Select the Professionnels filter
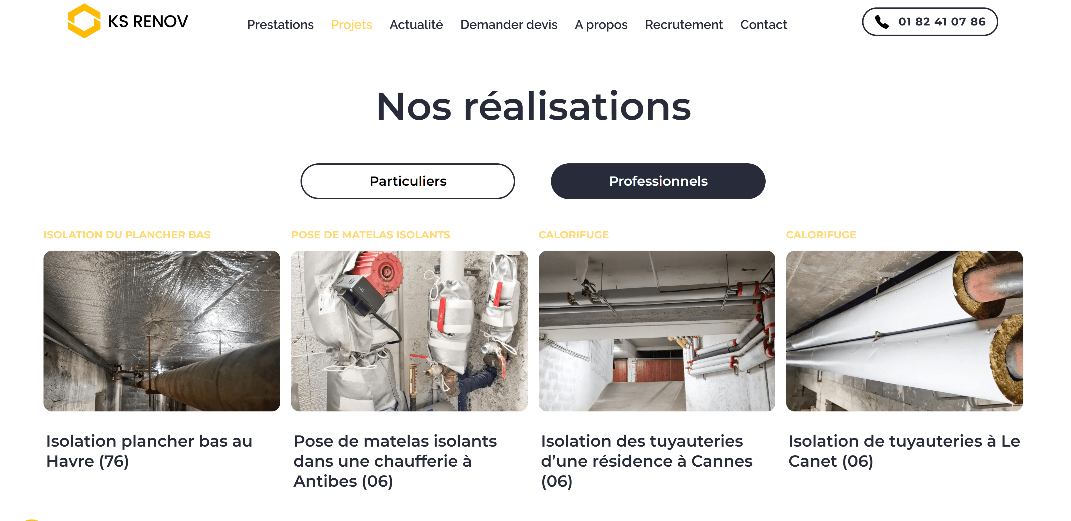The width and height of the screenshot is (1071, 521). click(658, 181)
